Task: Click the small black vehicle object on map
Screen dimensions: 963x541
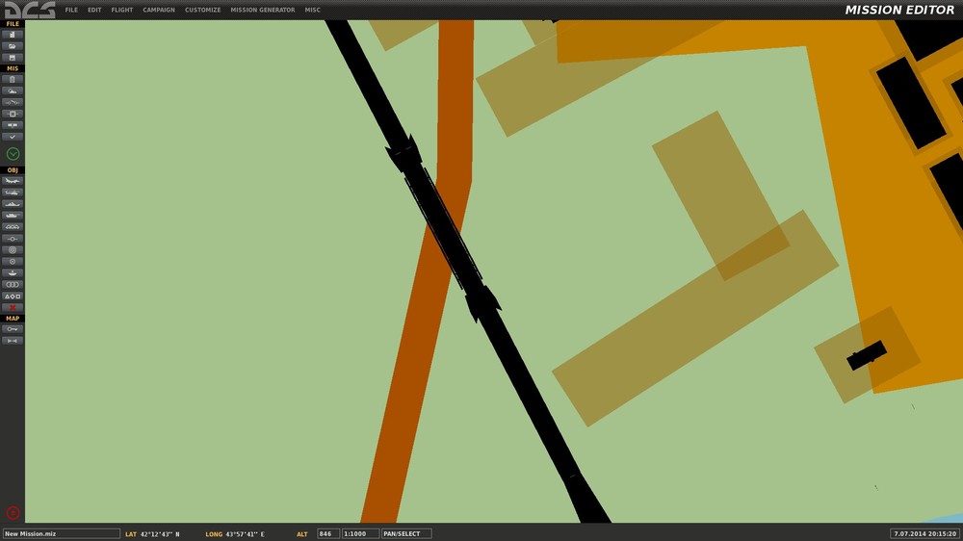Action: 866,355
